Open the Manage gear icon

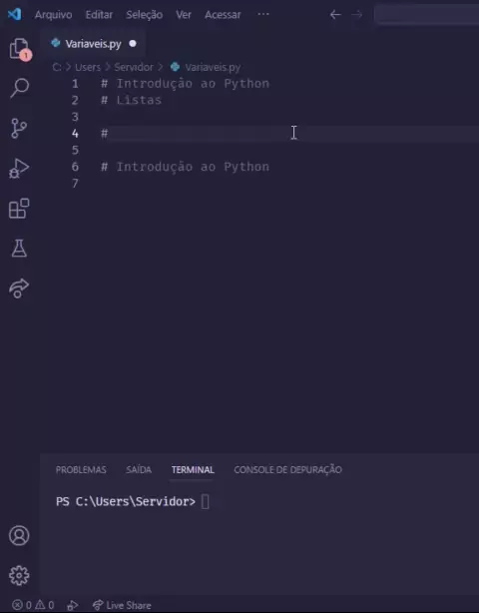pos(19,575)
